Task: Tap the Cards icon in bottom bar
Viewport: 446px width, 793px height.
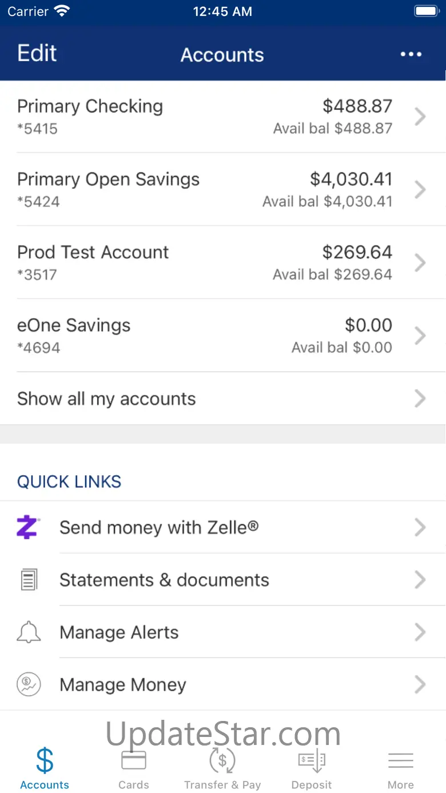Action: click(x=134, y=760)
